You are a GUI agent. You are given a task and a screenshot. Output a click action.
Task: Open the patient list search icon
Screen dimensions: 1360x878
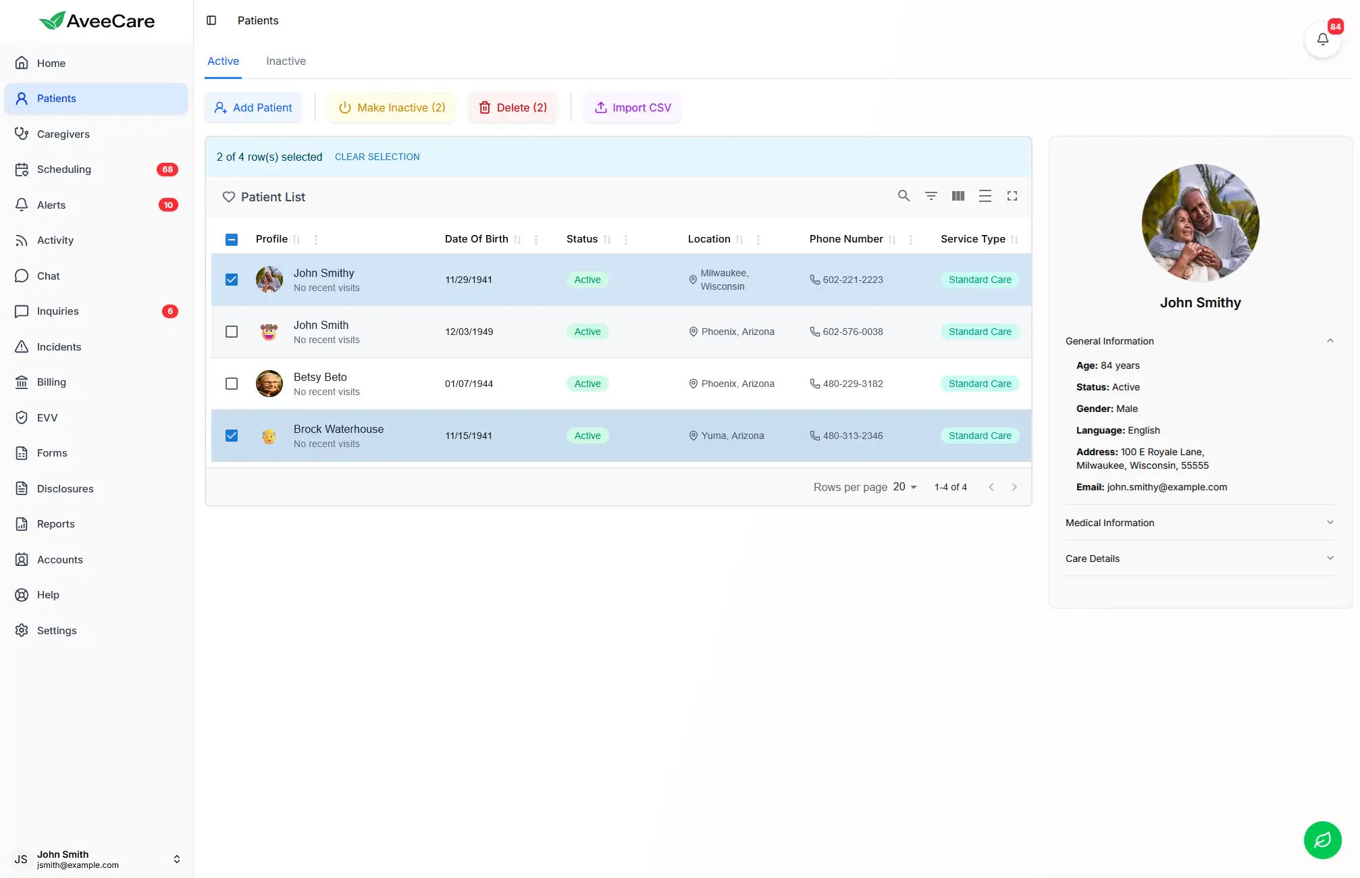[904, 196]
